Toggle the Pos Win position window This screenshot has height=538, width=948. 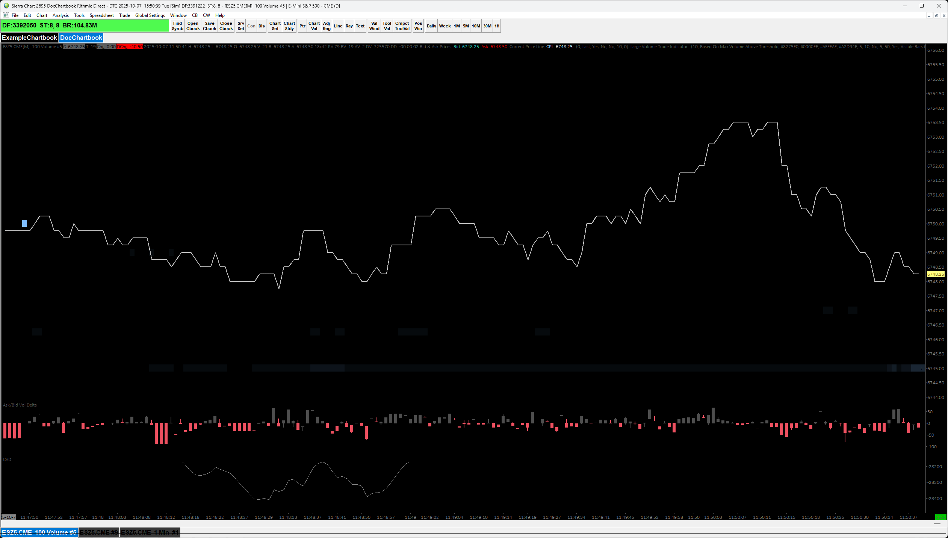(418, 26)
